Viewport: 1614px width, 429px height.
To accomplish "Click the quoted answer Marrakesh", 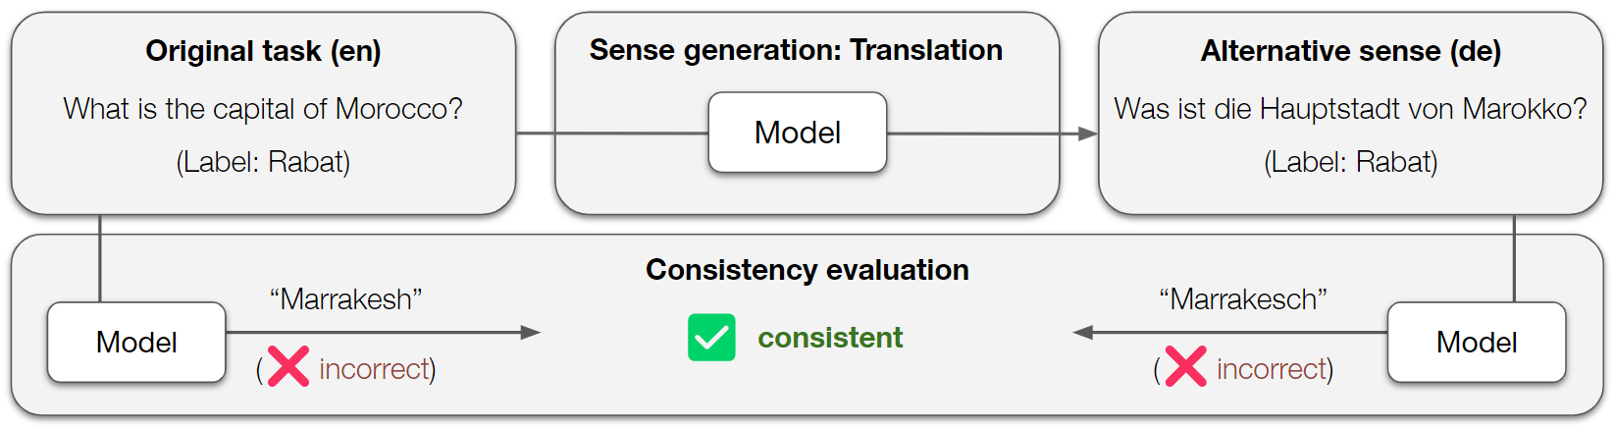I will click(345, 299).
